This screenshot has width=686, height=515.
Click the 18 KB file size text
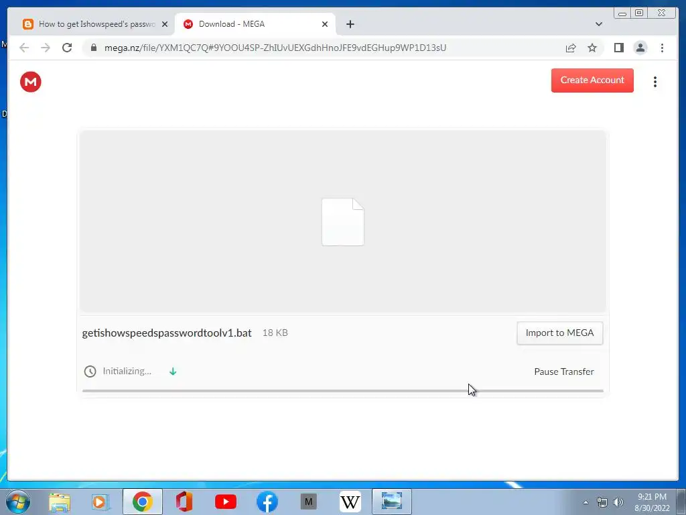(275, 333)
